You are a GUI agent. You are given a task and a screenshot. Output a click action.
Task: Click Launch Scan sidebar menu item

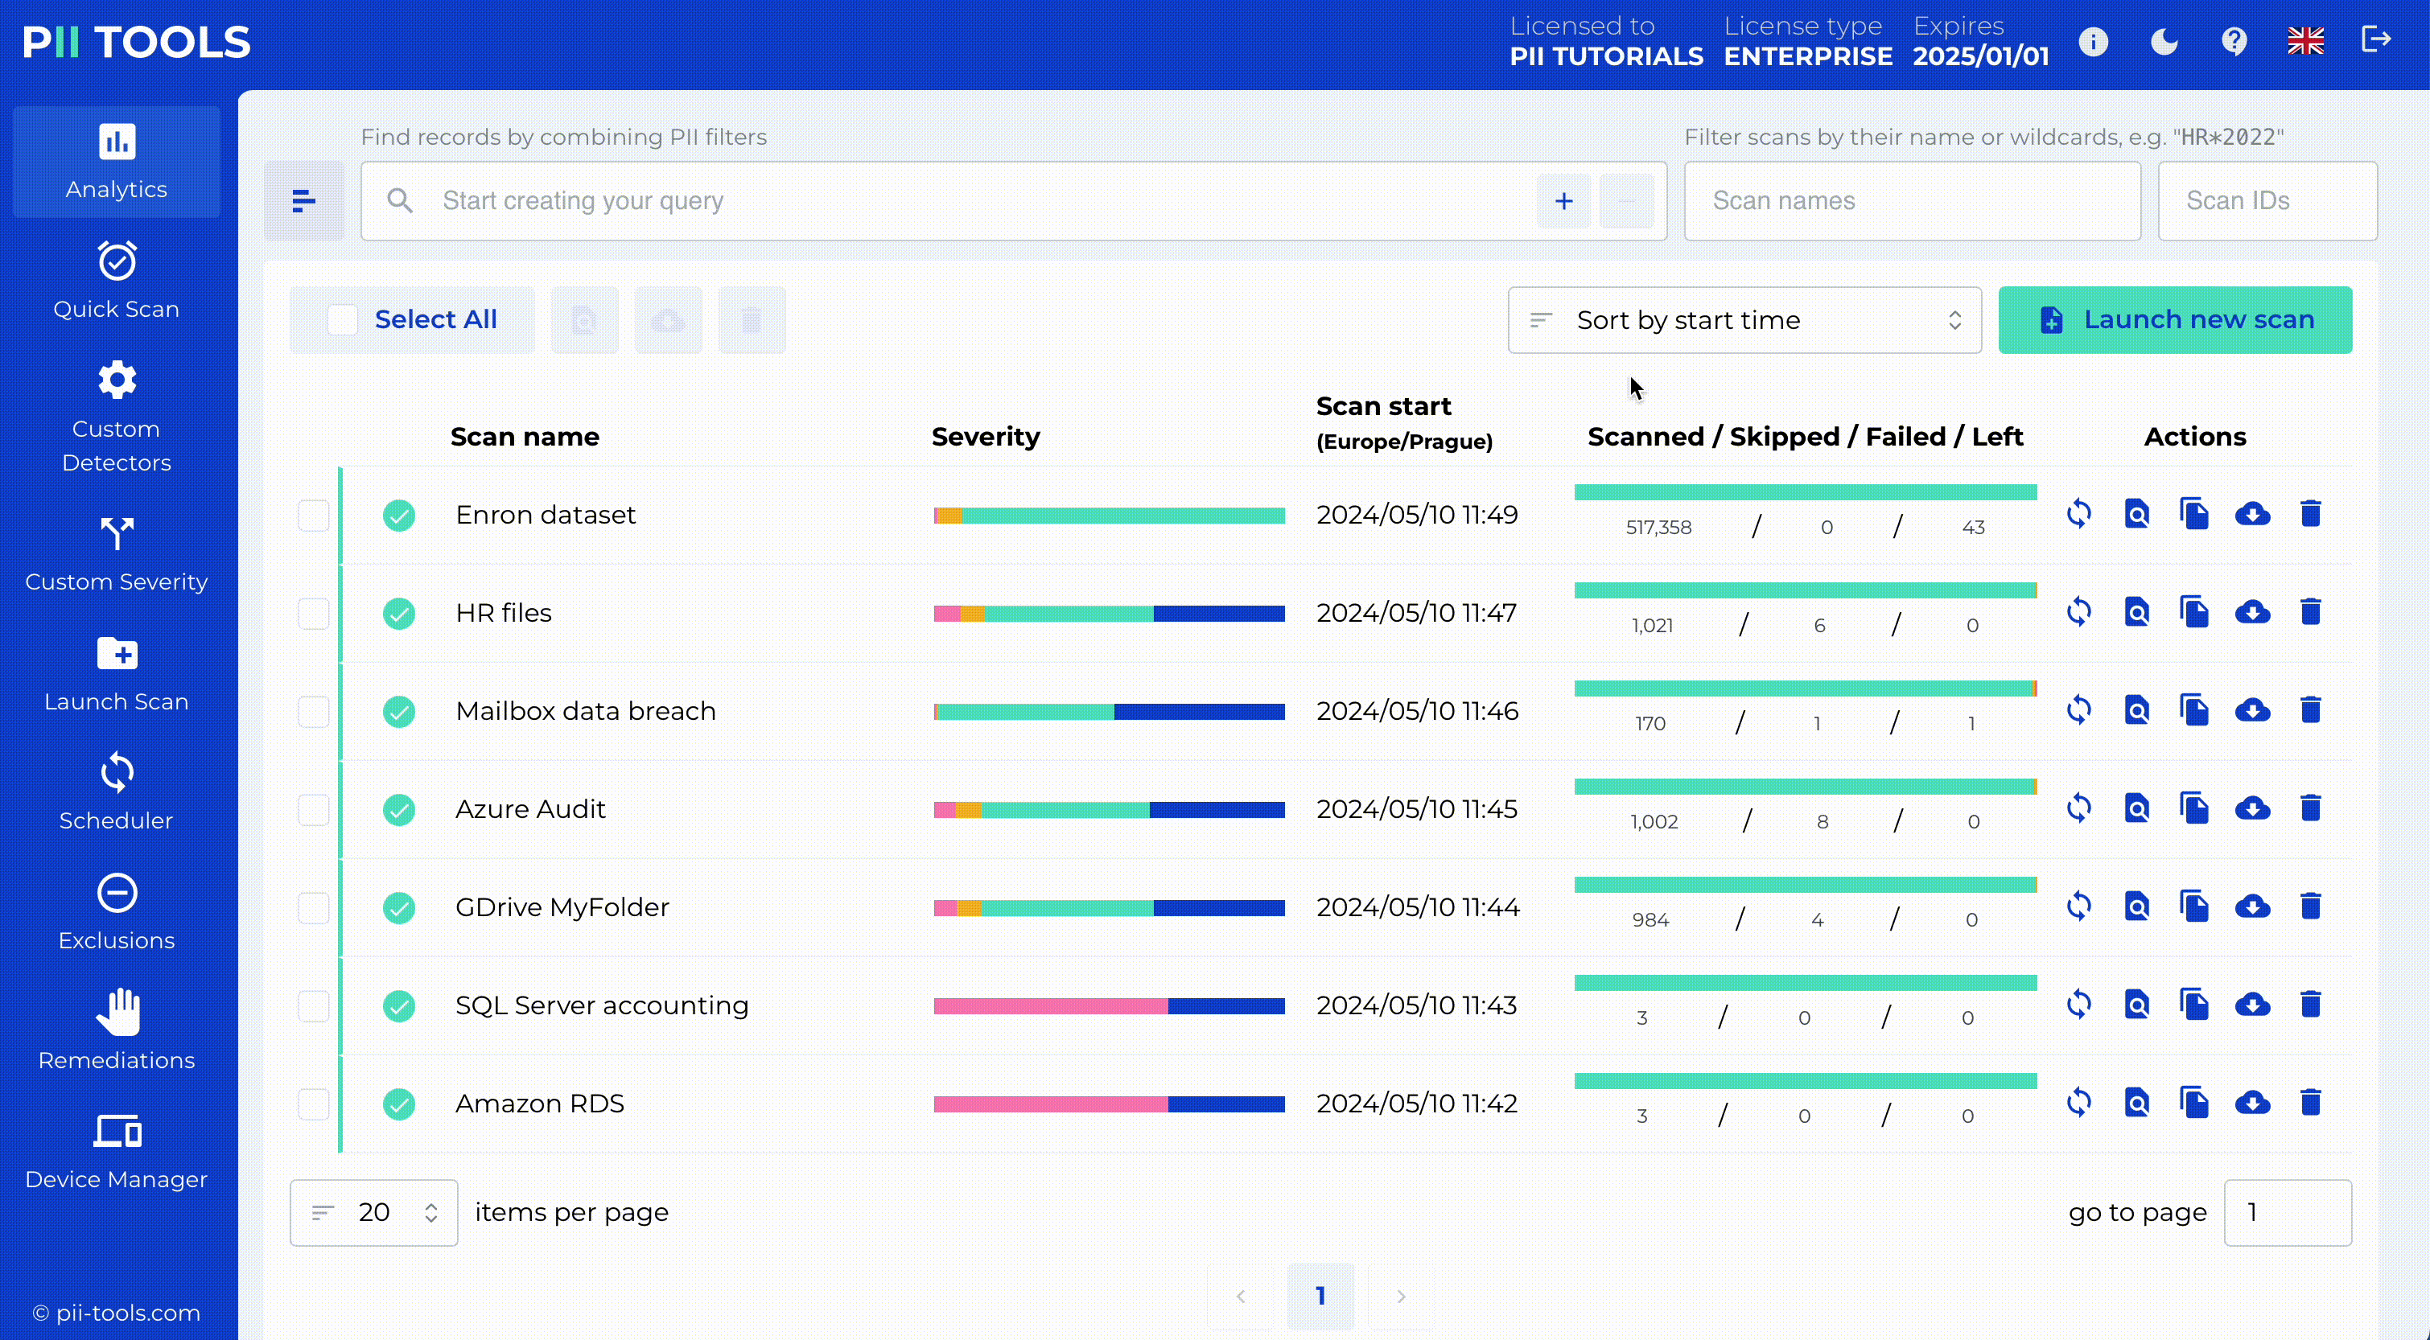[116, 672]
